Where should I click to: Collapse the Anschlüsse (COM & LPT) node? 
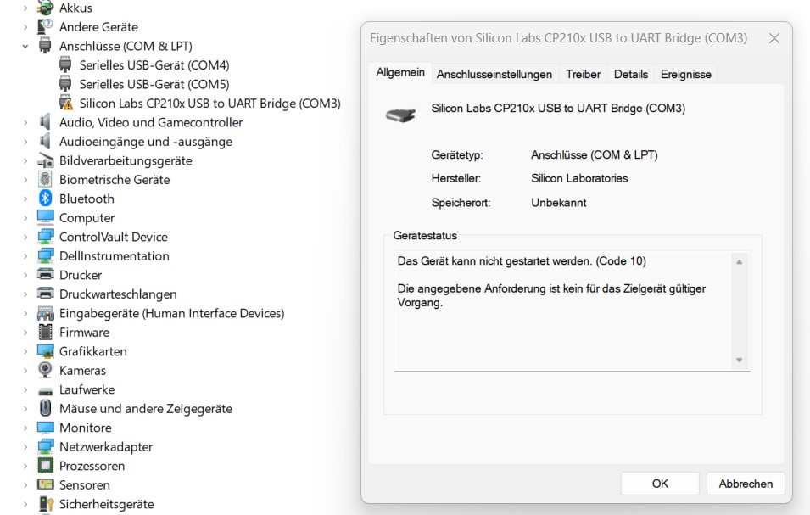25,47
